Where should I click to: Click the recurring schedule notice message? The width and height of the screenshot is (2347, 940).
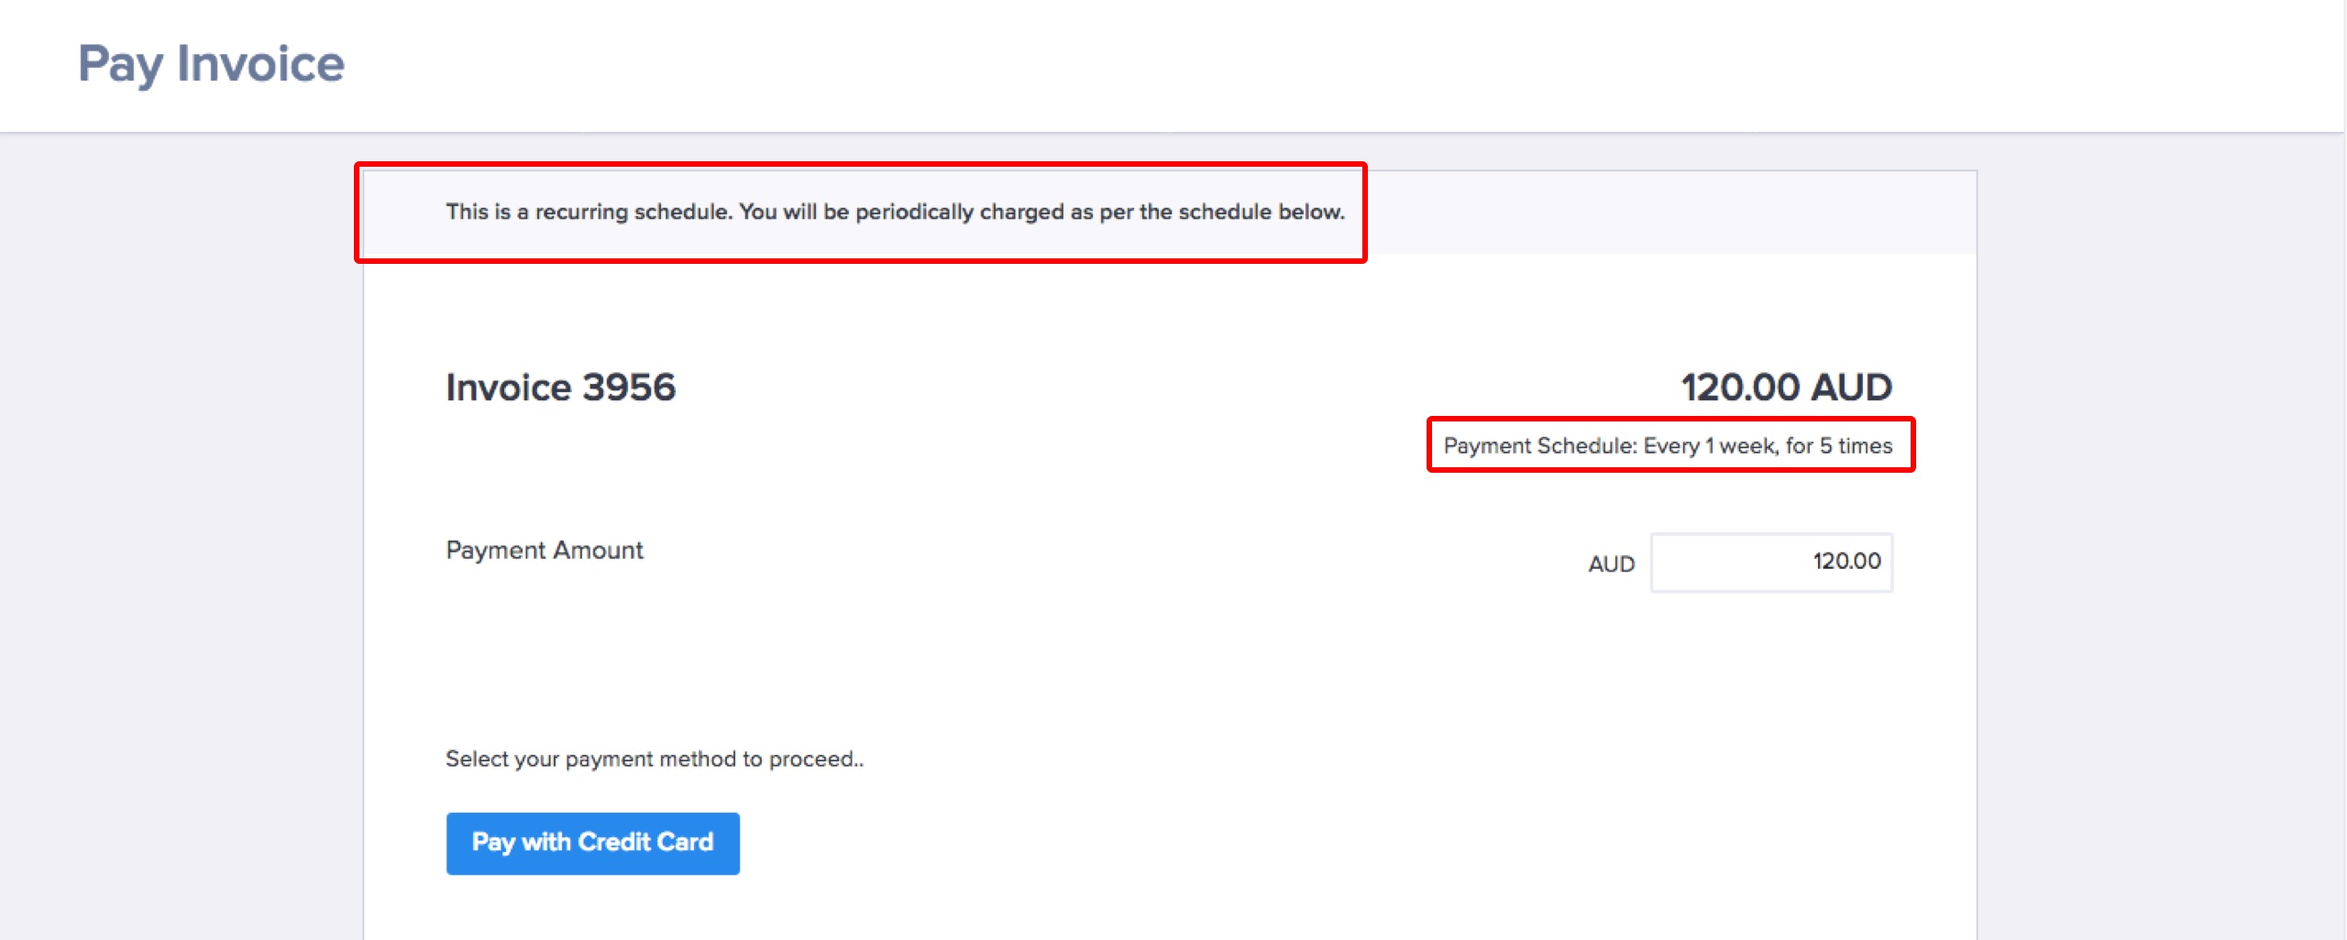[x=894, y=212]
